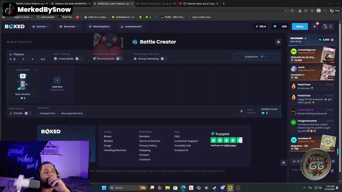Open chat settings gear icon
The image size is (342, 192).
pos(333,161)
